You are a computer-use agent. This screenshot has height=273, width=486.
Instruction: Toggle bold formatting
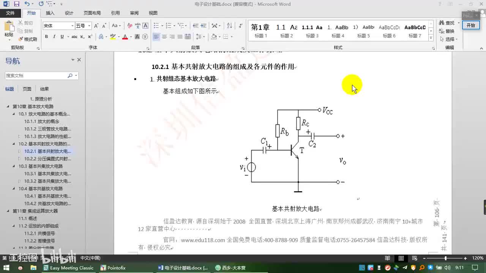point(46,37)
